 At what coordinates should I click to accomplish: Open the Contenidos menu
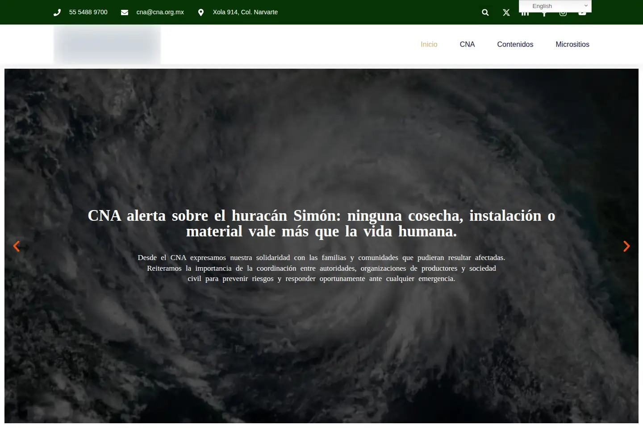pos(515,44)
